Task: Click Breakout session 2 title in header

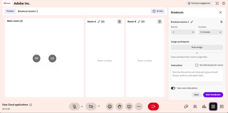Action: 28,11
